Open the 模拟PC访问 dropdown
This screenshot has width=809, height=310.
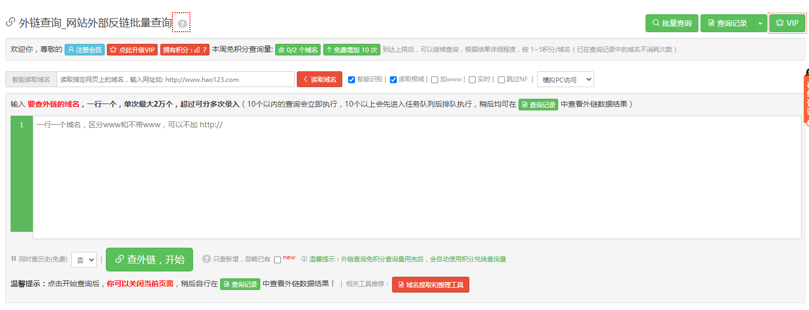[x=565, y=80]
